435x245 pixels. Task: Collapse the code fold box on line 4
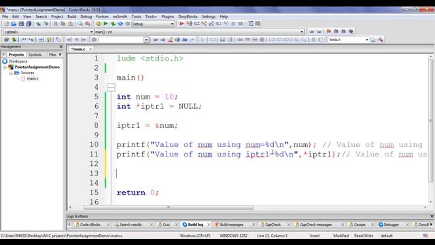(x=111, y=87)
